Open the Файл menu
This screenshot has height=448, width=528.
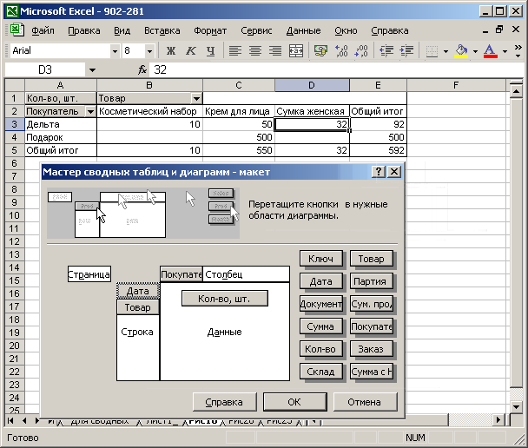point(43,30)
